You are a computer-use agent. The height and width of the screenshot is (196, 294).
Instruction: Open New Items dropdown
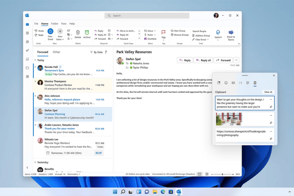[x=60, y=34]
